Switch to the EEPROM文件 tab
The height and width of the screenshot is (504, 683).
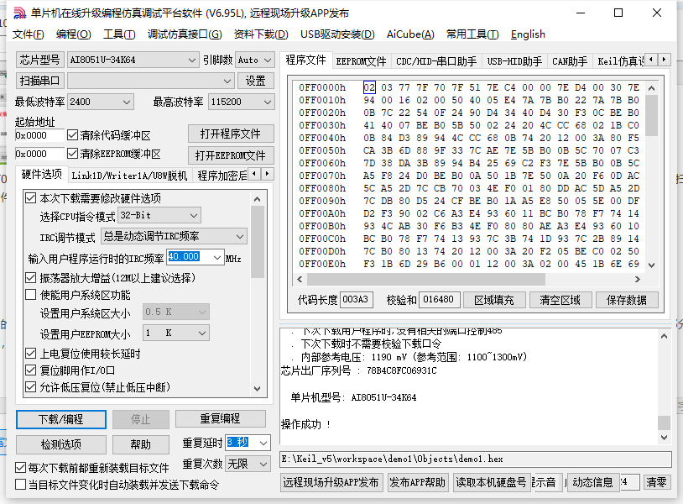pyautogui.click(x=361, y=61)
